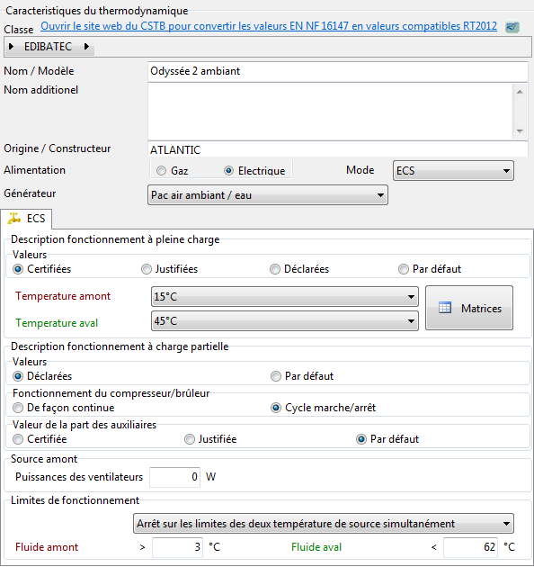
Task: Click the Matrices button
Action: pyautogui.click(x=469, y=308)
